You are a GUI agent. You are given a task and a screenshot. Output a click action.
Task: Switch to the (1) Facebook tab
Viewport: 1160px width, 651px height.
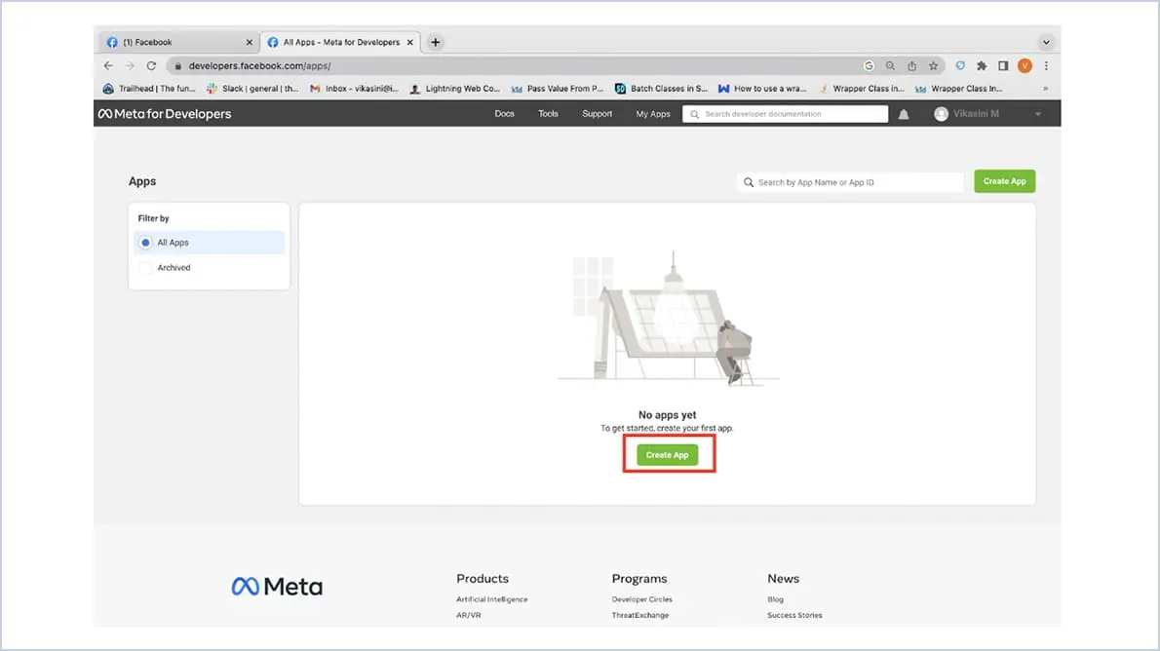[x=177, y=42]
